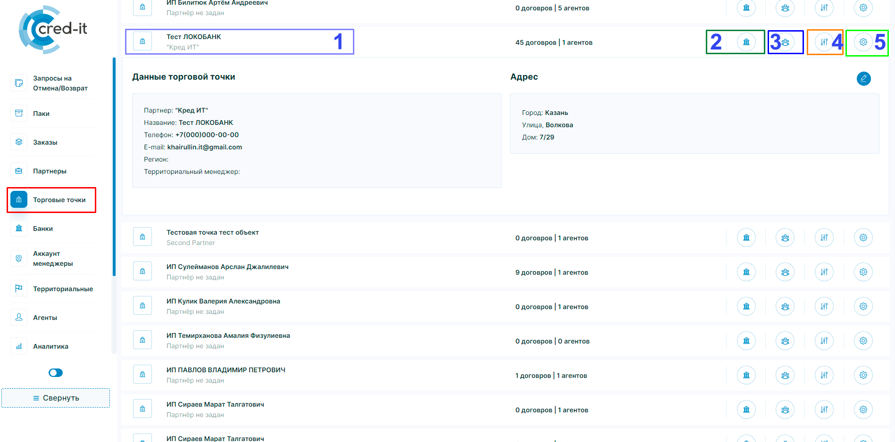895x442 pixels.
Task: Collapse the expanded Тест ЛОКОБАНК row
Action: [193, 41]
